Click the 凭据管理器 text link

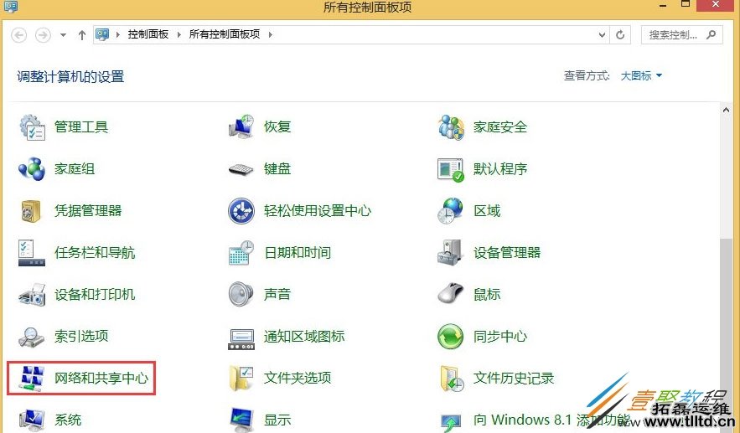(x=88, y=211)
